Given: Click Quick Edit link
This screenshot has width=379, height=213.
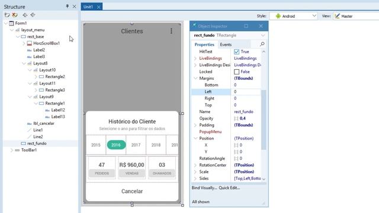Looking at the screenshot, I should (229, 188).
